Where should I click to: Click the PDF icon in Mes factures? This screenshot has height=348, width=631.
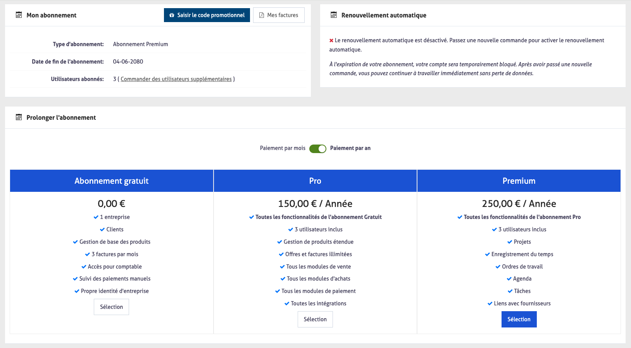coord(262,15)
